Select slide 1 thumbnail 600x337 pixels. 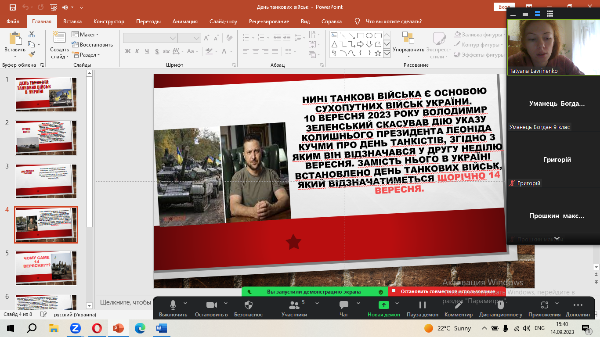coord(46,94)
